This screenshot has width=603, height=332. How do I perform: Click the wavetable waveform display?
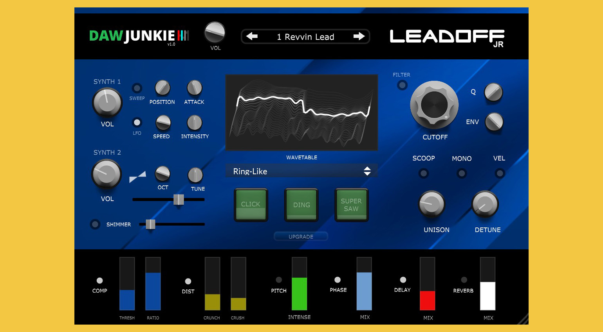click(301, 112)
